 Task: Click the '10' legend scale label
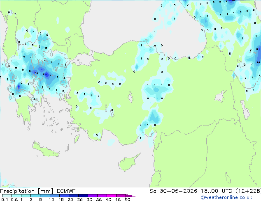(x=51, y=199)
